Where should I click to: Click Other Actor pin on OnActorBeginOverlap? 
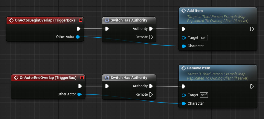coord(78,37)
